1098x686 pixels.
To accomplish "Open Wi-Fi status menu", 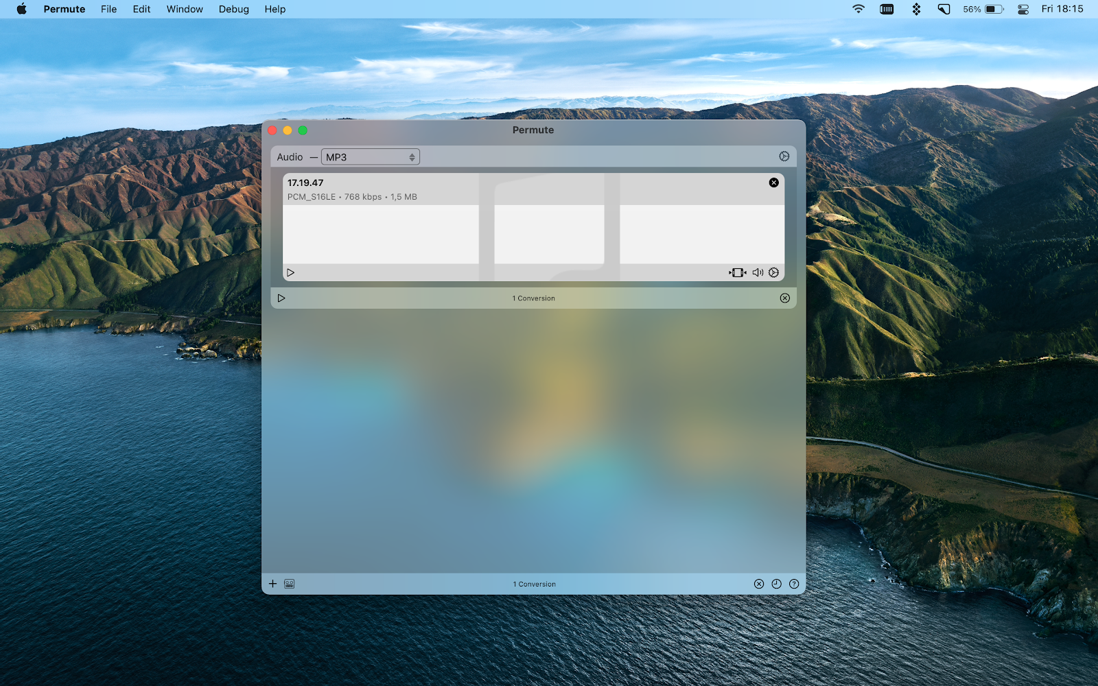I will point(858,9).
